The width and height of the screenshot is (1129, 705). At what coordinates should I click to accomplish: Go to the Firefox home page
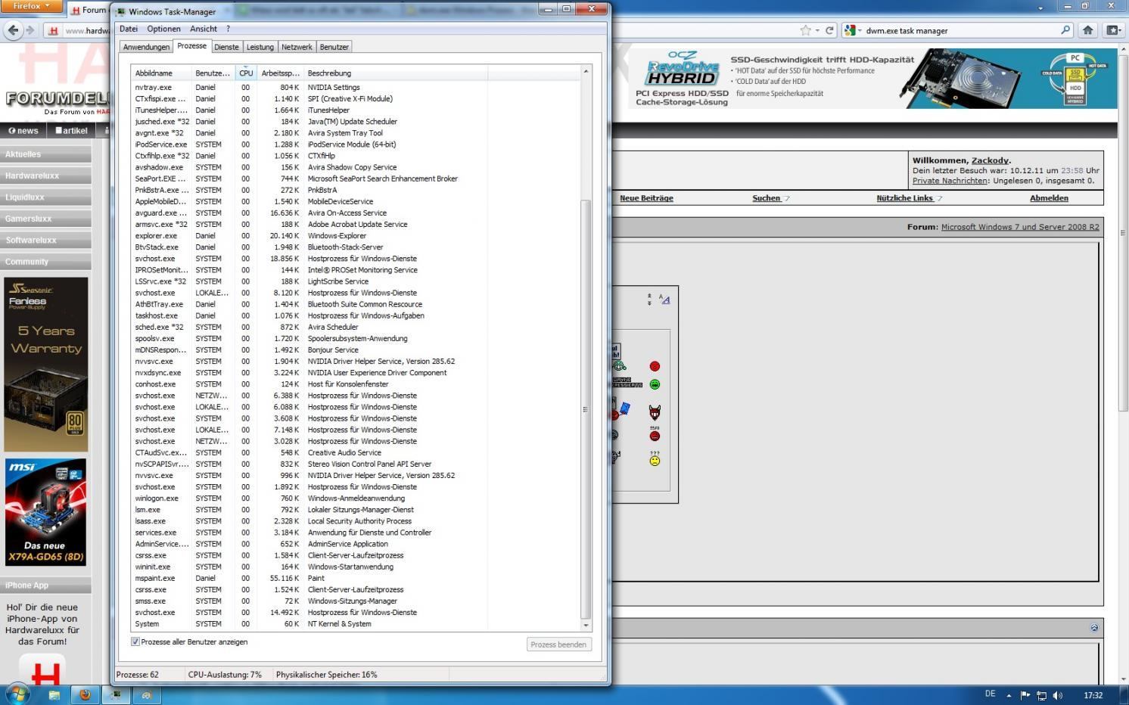coord(1087,30)
